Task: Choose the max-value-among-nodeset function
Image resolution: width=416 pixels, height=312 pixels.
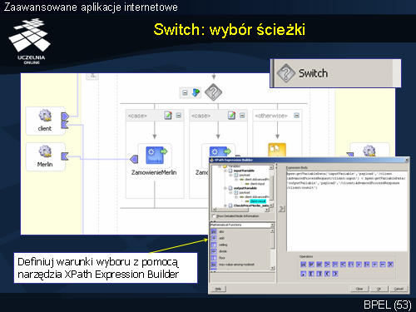Action: pos(236,265)
